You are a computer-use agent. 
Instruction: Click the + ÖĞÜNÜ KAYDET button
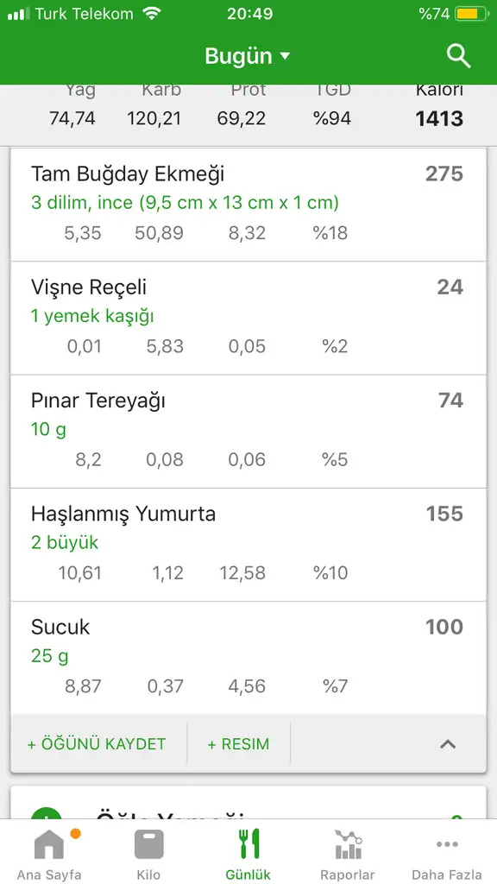pos(97,744)
